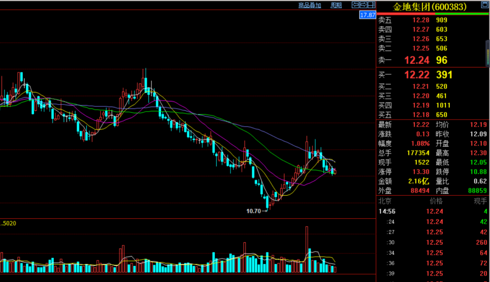
Task: Click the maximize quote panel icon
Action: [485, 5]
